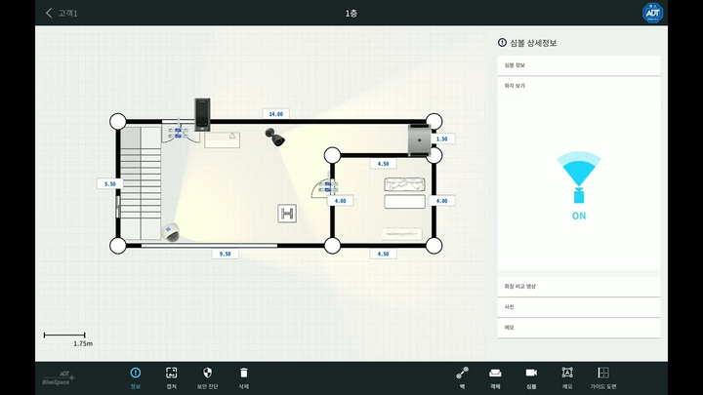Select the white dome camera symbol
Screen dimensions: 703x395
(x=172, y=232)
